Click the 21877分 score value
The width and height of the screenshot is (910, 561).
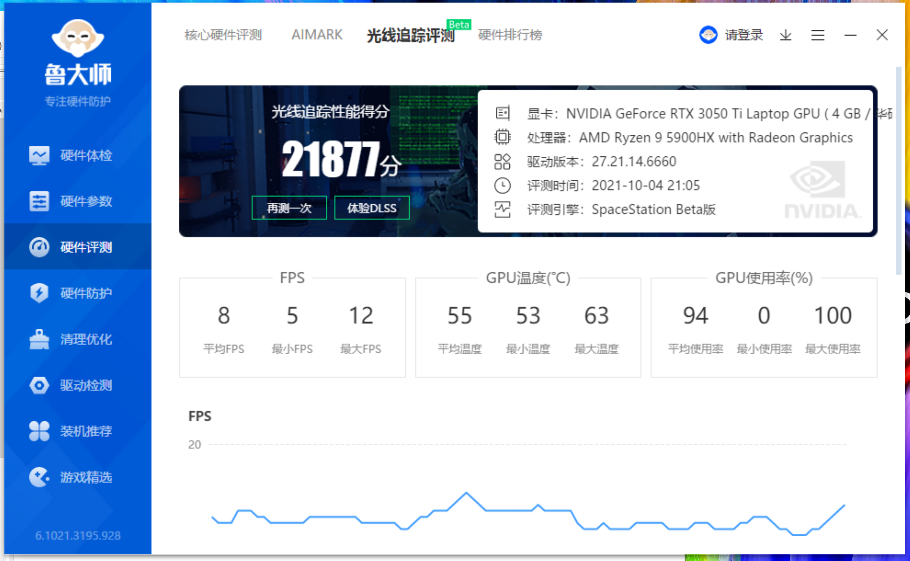coord(341,160)
